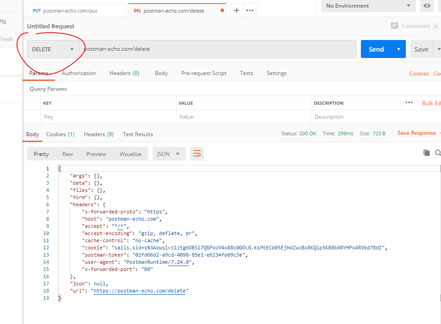
Task: Open the HTTP method DELETE dropdown
Action: pyautogui.click(x=53, y=49)
